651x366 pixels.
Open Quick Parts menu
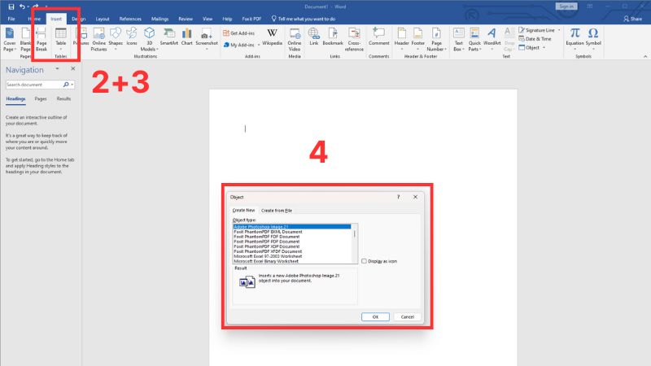pos(474,39)
